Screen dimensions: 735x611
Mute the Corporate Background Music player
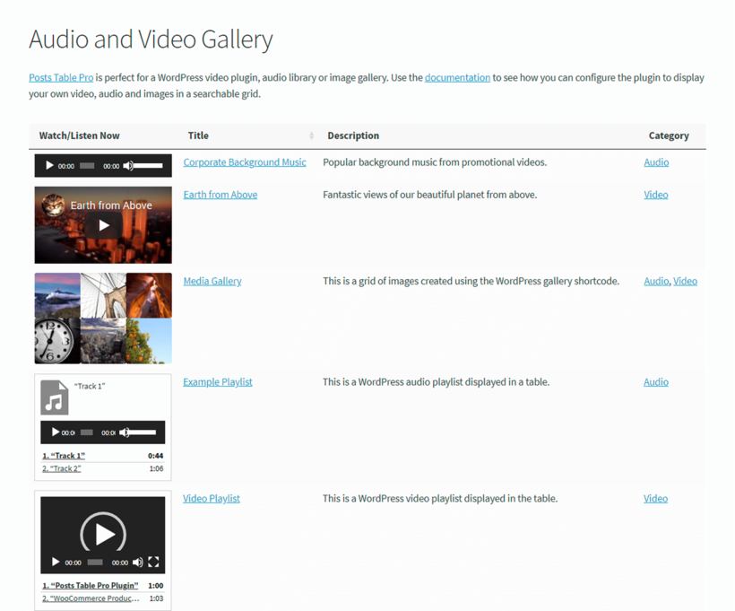coord(126,165)
